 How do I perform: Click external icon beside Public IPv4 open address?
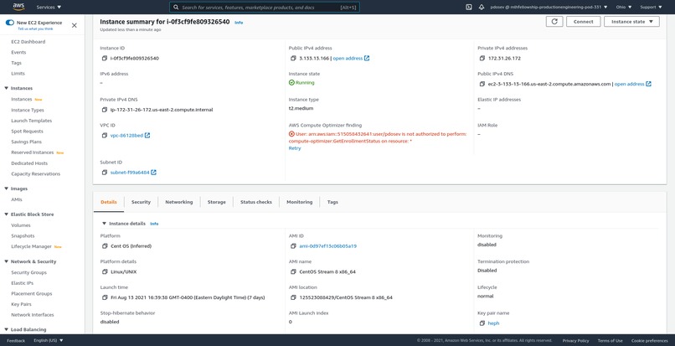(x=367, y=58)
